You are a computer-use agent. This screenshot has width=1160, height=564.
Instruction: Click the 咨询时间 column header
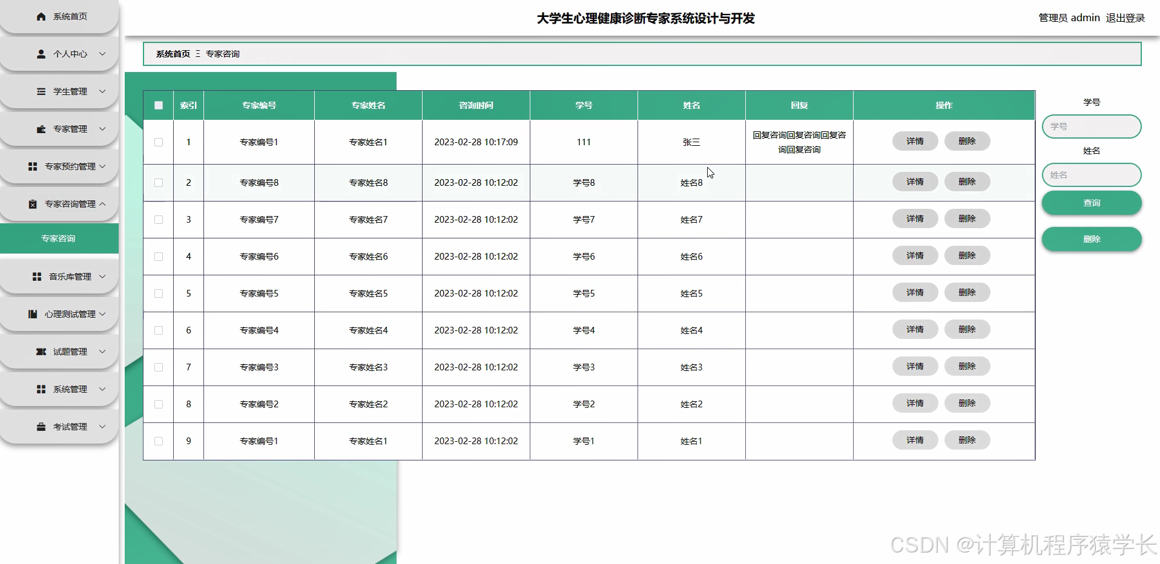coord(476,105)
